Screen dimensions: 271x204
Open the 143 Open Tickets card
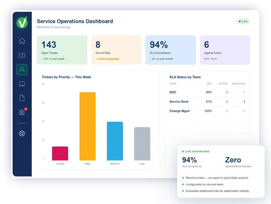62,50
